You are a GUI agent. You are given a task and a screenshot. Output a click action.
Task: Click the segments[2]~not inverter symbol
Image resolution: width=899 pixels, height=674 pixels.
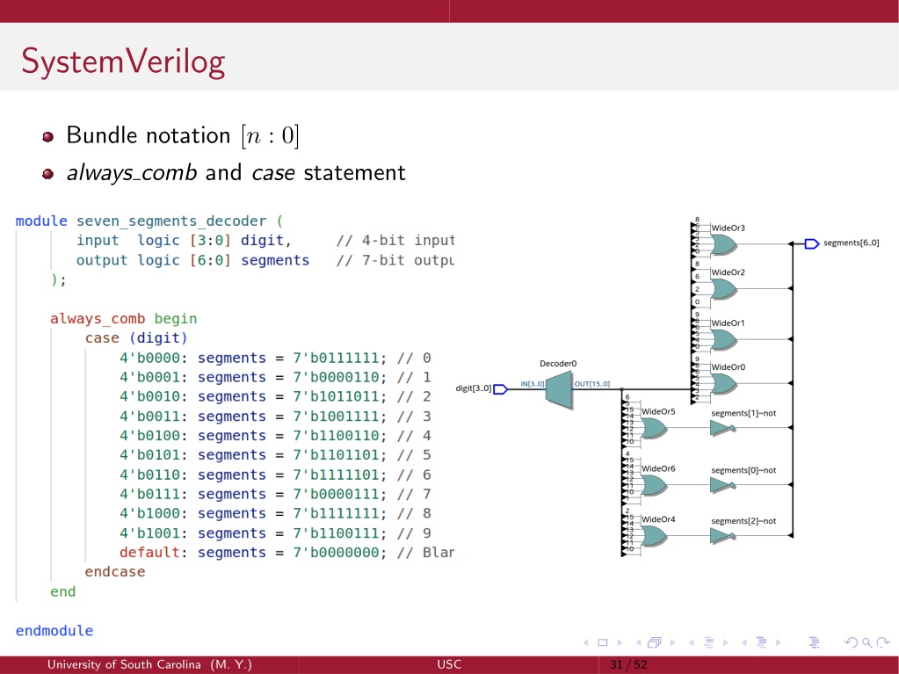pyautogui.click(x=722, y=536)
